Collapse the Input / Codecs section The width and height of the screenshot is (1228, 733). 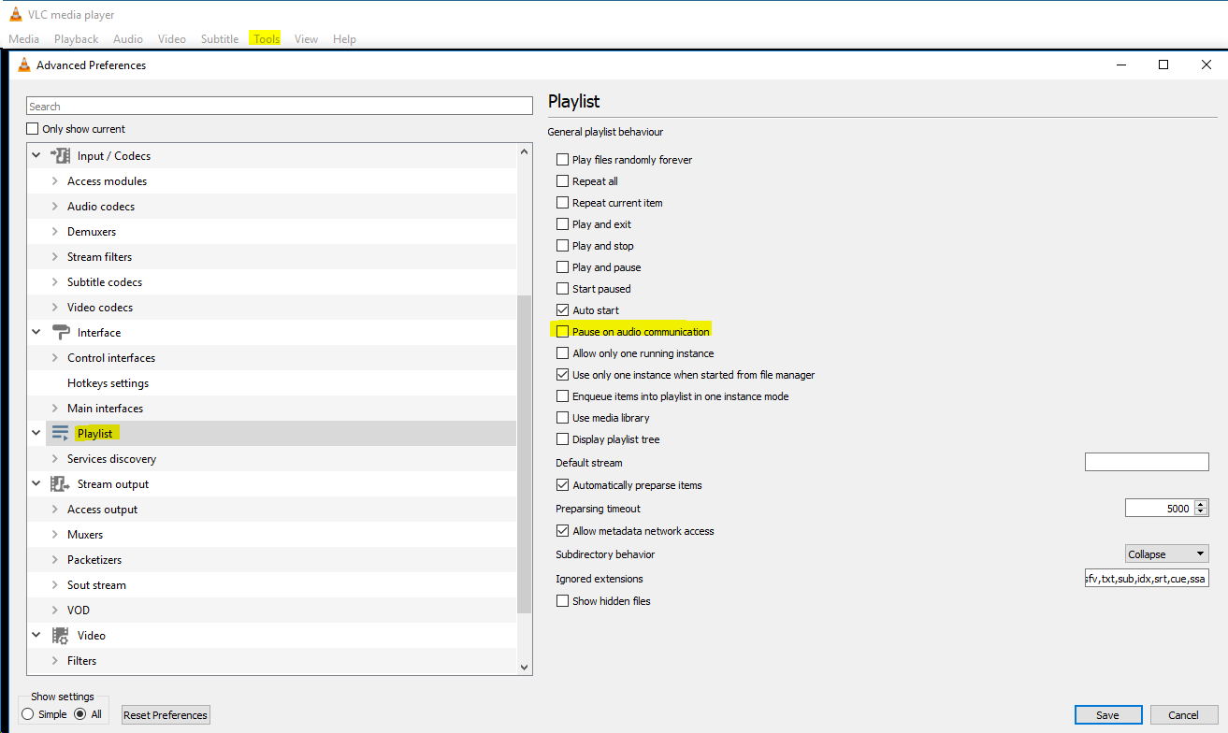[x=36, y=156]
